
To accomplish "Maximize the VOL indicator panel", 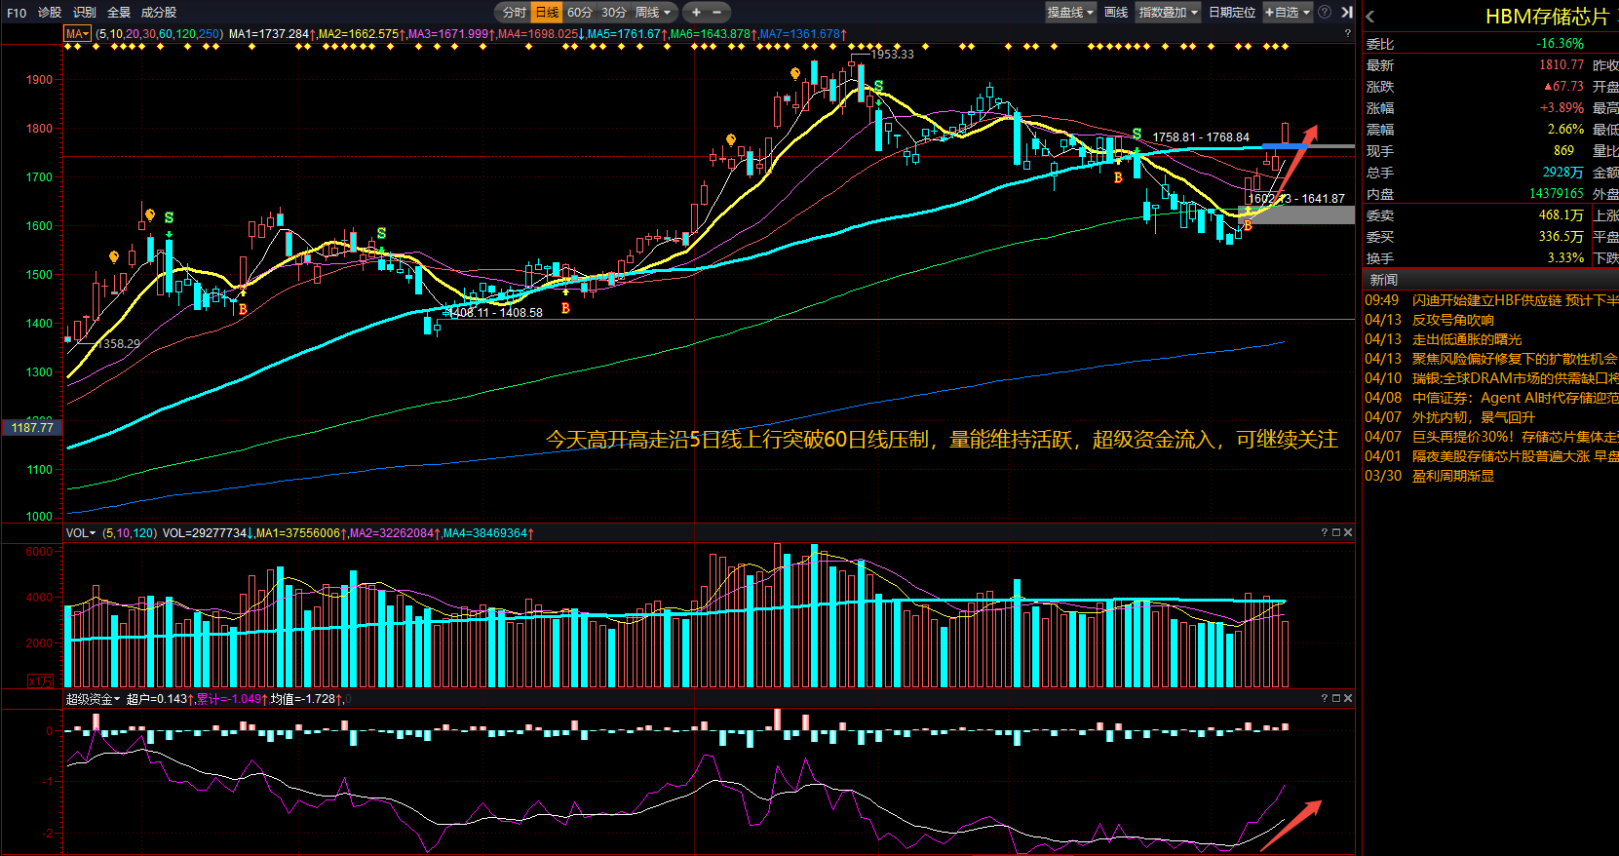I will pyautogui.click(x=1336, y=532).
